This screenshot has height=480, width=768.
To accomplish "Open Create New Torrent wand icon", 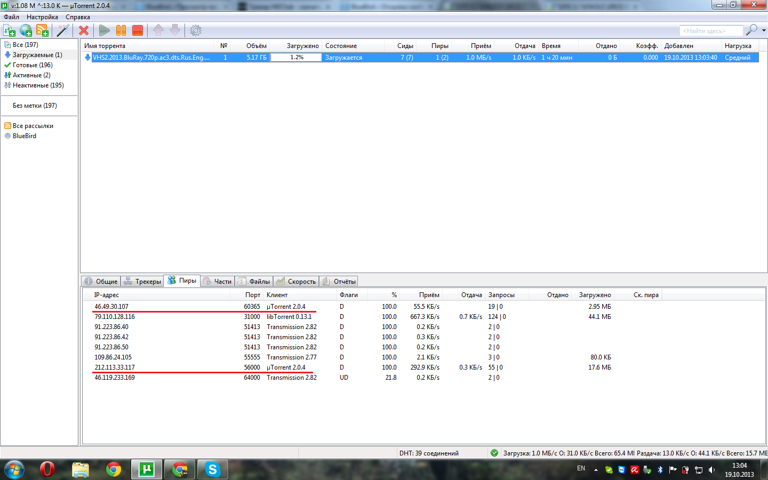I will coord(63,30).
